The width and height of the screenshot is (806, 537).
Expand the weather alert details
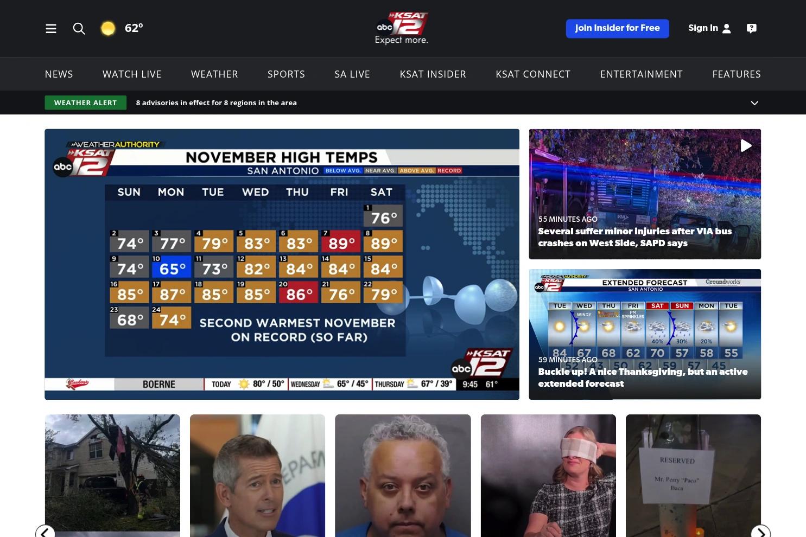click(x=754, y=103)
